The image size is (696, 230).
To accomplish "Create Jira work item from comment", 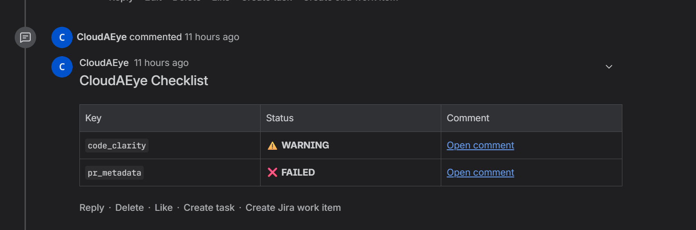I will tap(293, 208).
